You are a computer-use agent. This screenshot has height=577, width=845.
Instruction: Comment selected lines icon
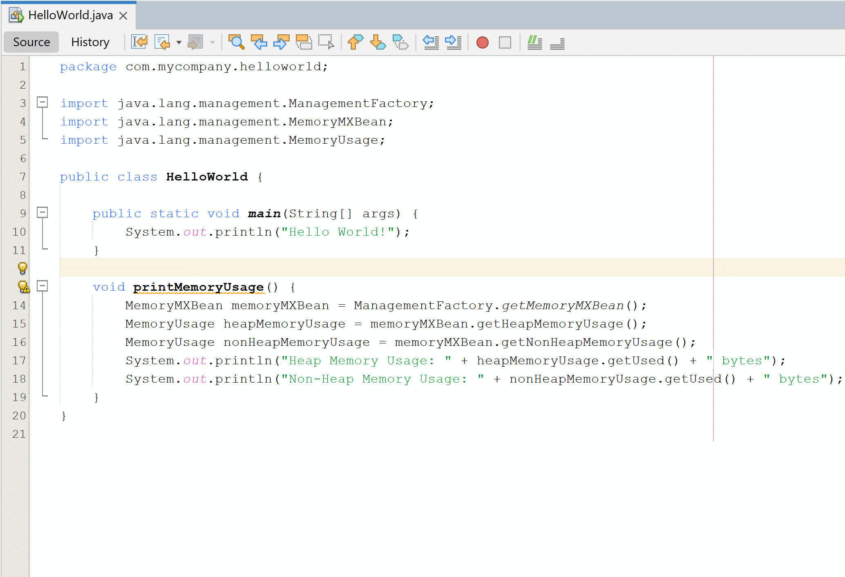[534, 42]
